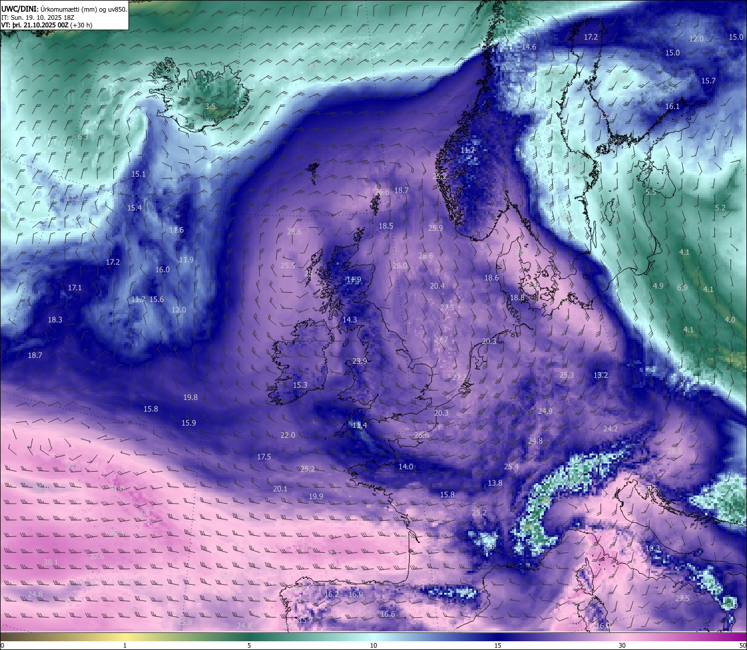Image resolution: width=747 pixels, height=650 pixels.
Task: Click the 16.1 value on the map
Action: click(x=672, y=106)
